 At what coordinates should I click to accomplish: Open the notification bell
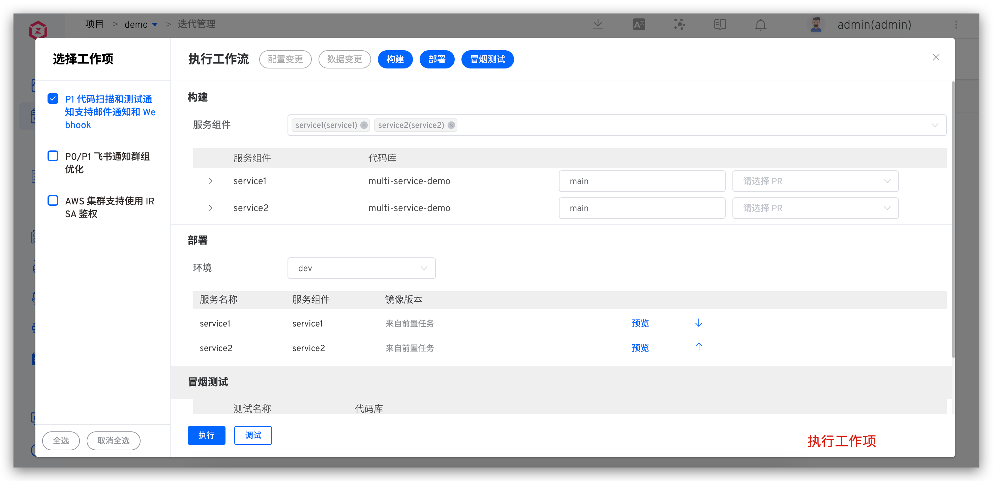click(760, 25)
